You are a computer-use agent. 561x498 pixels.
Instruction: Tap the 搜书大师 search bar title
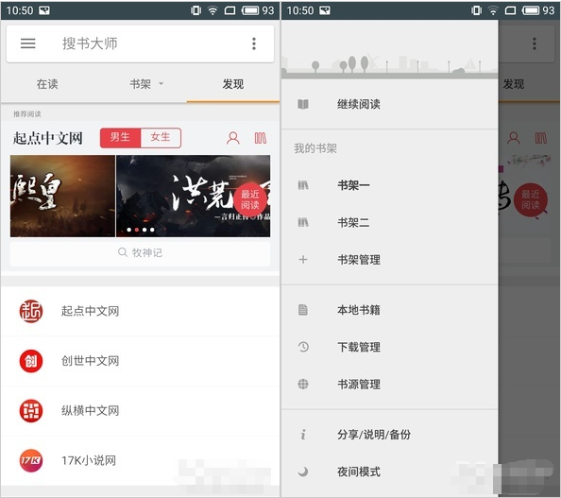(90, 43)
